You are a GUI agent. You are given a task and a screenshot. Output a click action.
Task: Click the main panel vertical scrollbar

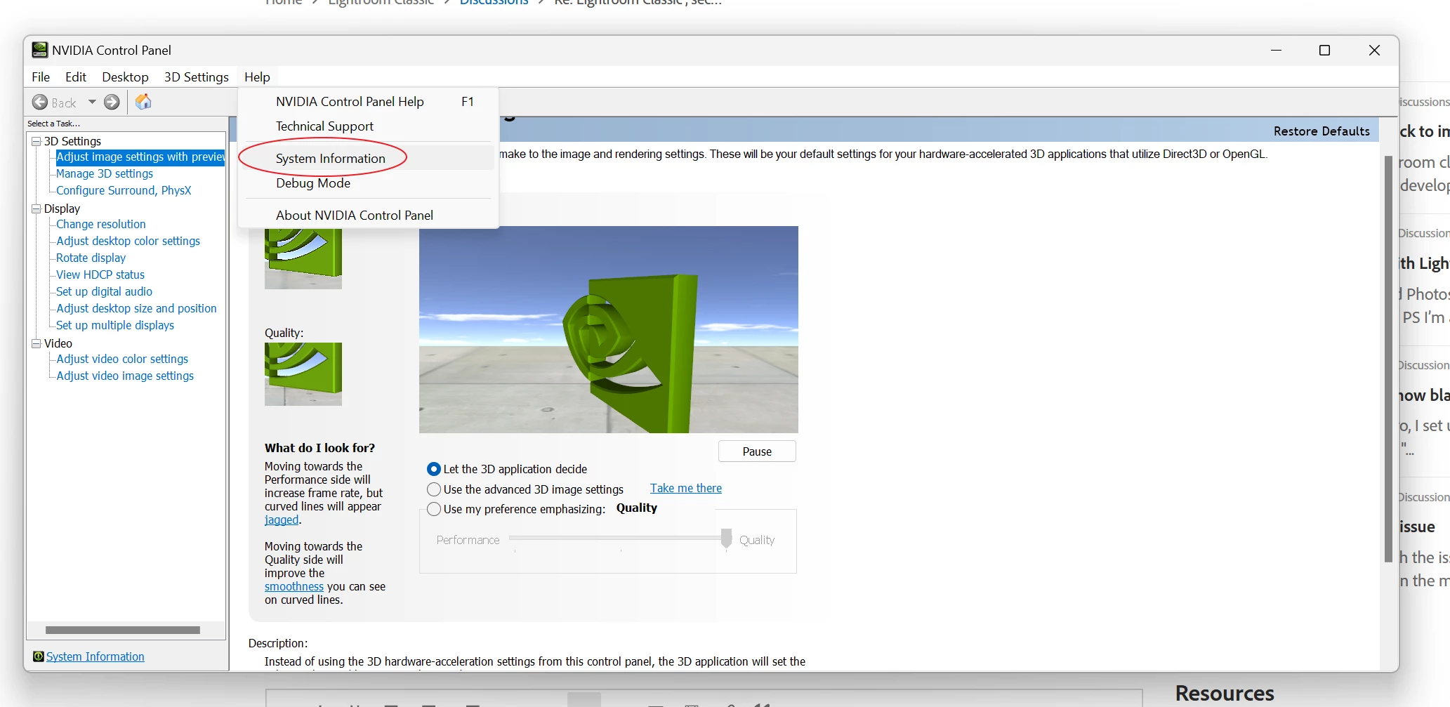click(1388, 358)
